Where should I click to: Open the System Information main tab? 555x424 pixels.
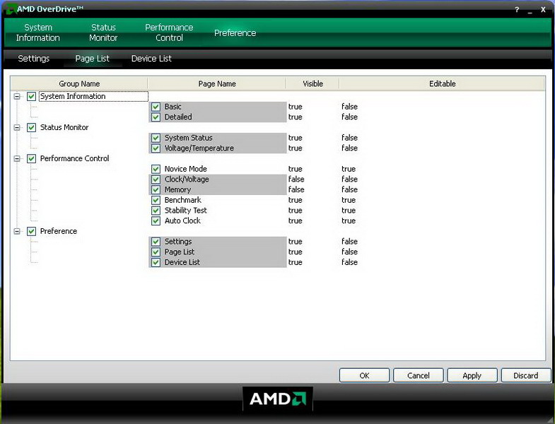38,33
